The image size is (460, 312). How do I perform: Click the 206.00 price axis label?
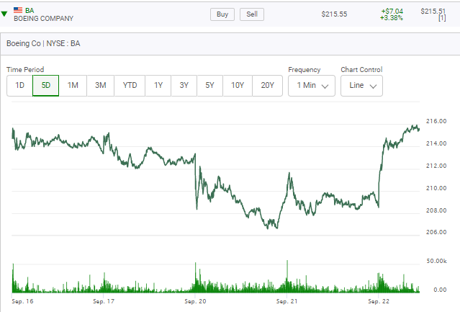point(436,232)
